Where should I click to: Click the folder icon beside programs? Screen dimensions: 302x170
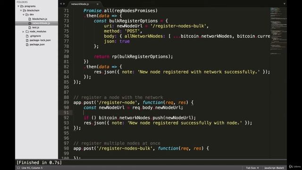22,6
